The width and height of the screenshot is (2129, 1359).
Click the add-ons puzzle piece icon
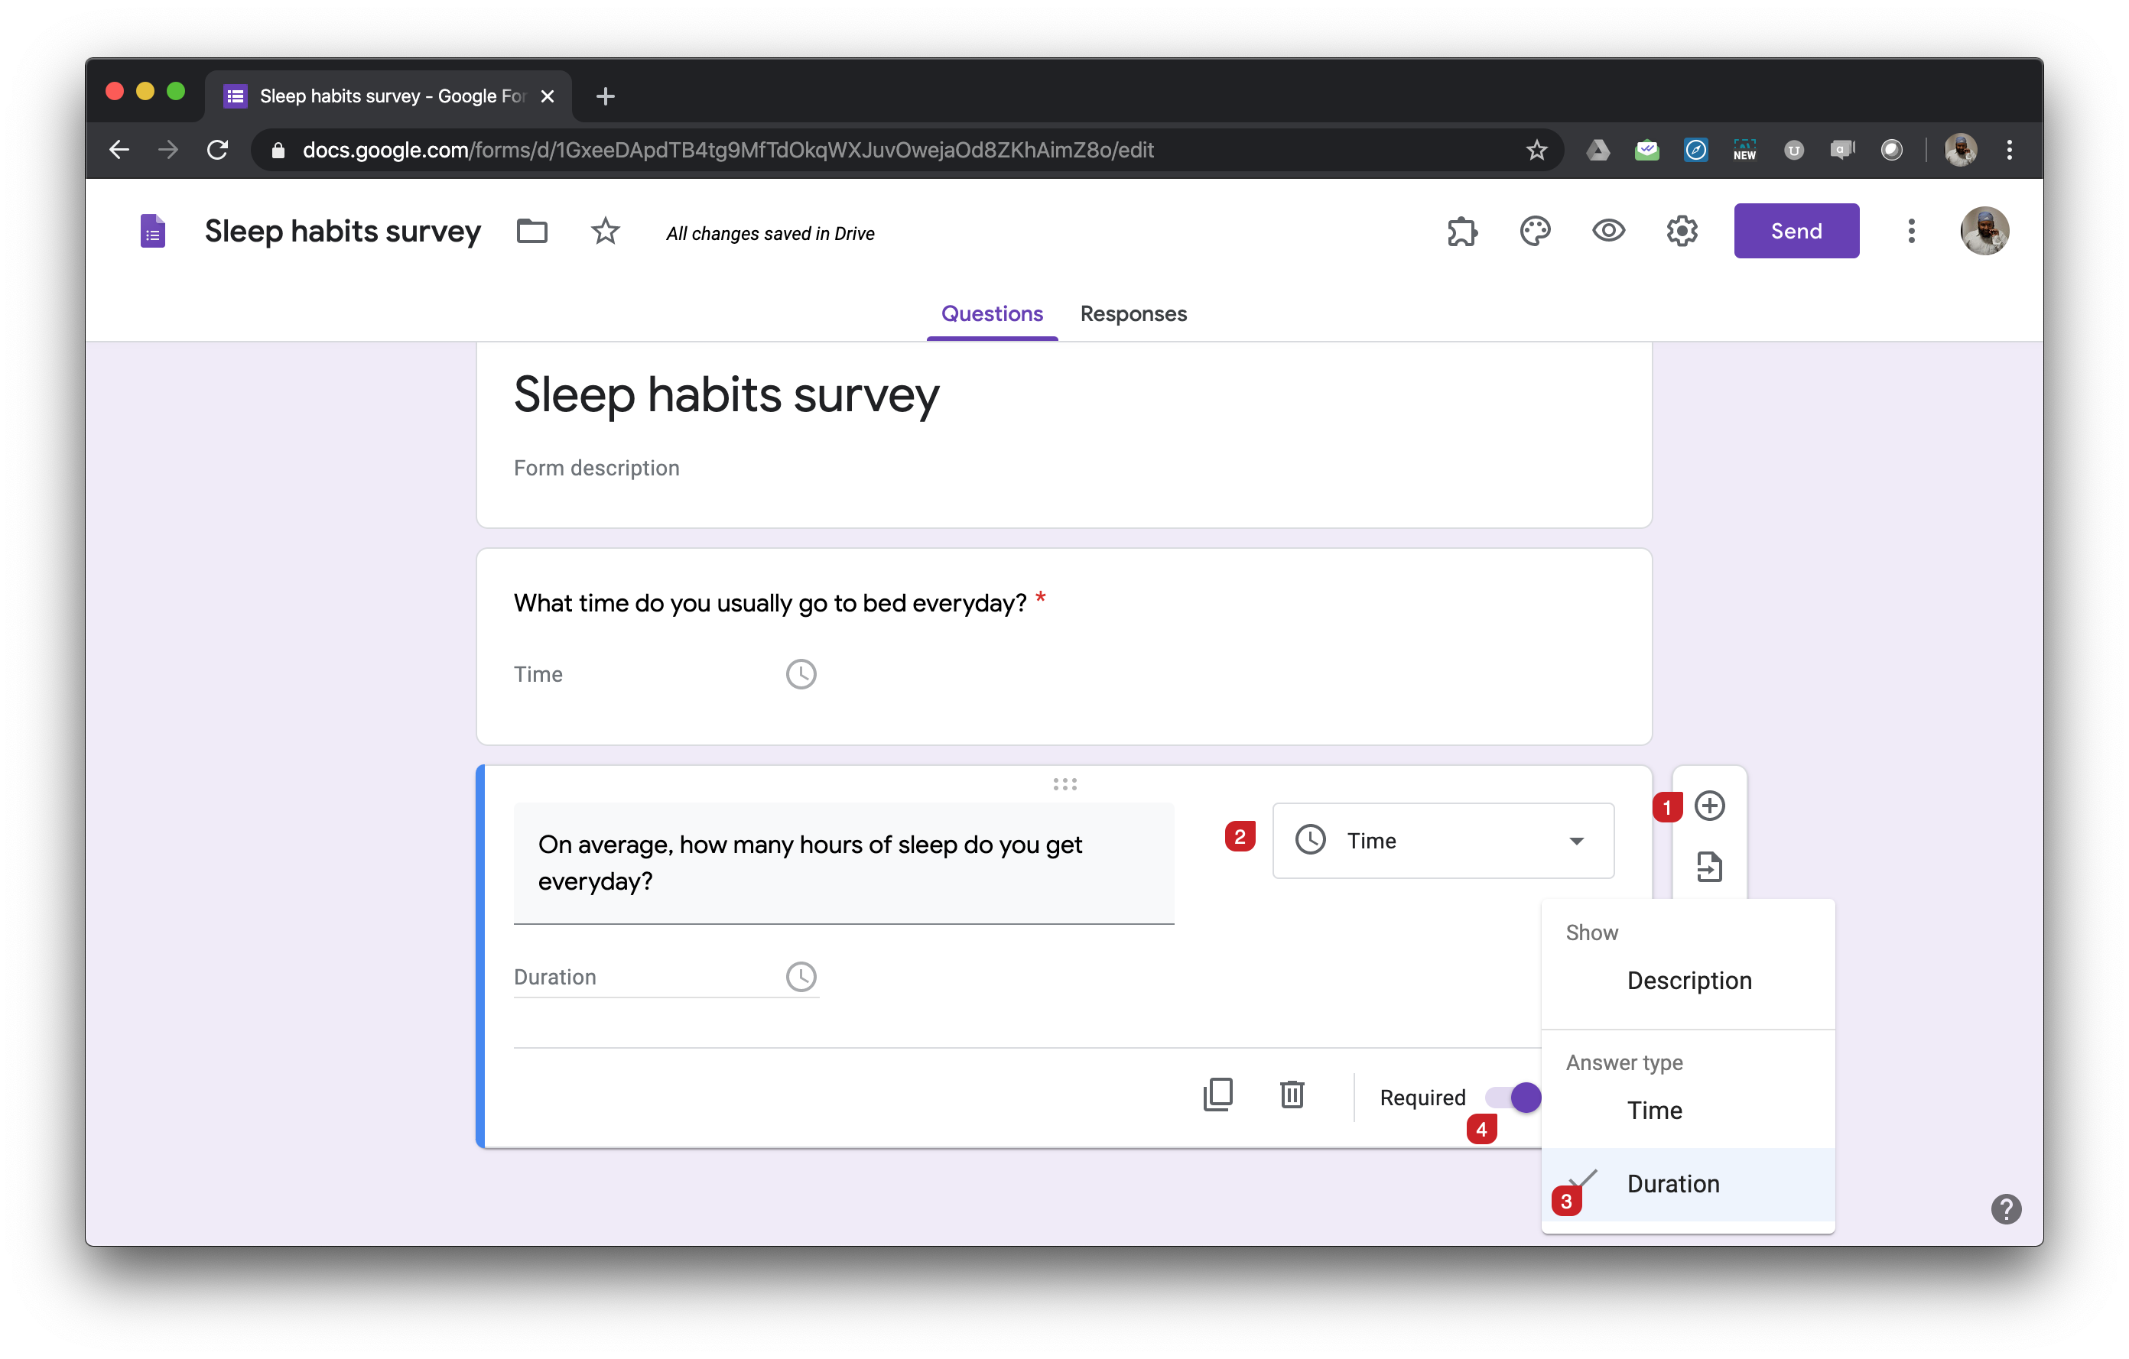[1461, 232]
